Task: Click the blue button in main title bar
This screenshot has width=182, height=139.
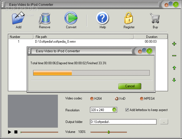Action: pyautogui.click(x=170, y=4)
